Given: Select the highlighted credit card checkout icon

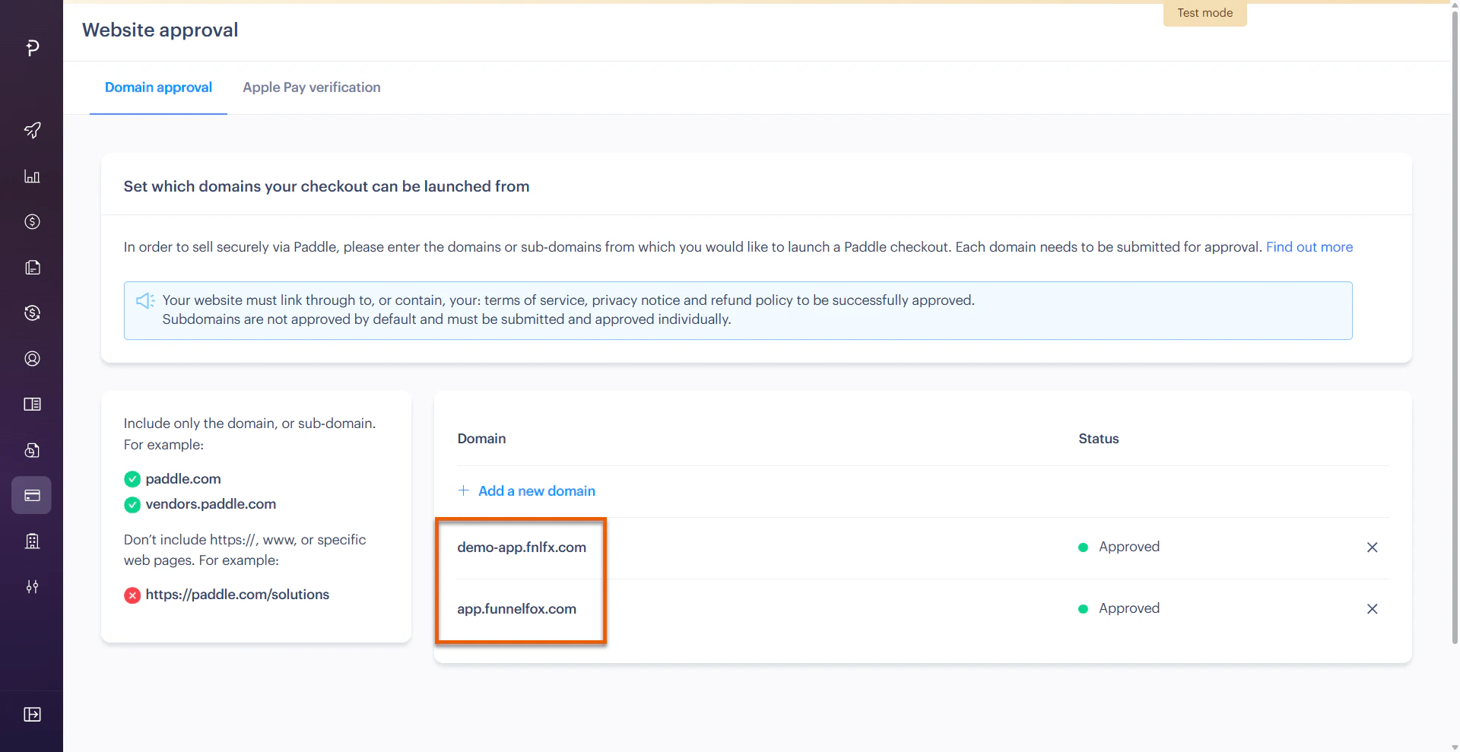Looking at the screenshot, I should pyautogui.click(x=32, y=495).
